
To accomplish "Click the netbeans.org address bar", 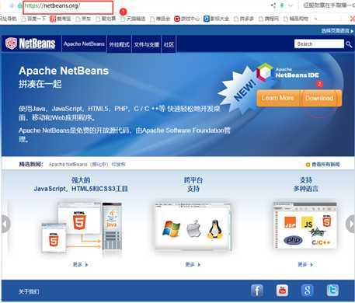I will coord(68,7).
